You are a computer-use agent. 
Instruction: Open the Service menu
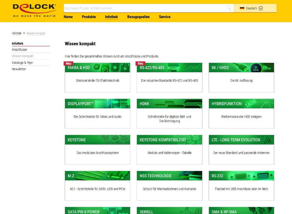click(x=165, y=17)
